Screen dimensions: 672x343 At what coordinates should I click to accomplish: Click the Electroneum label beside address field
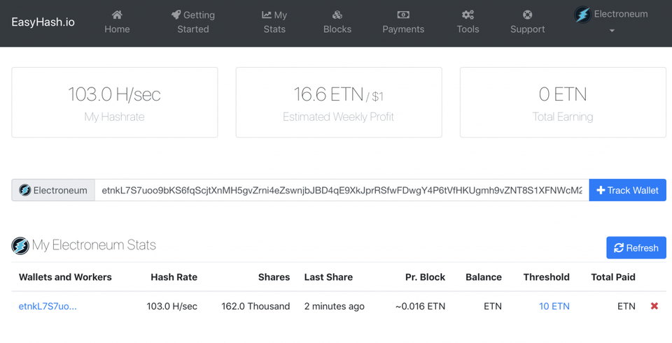coord(53,190)
